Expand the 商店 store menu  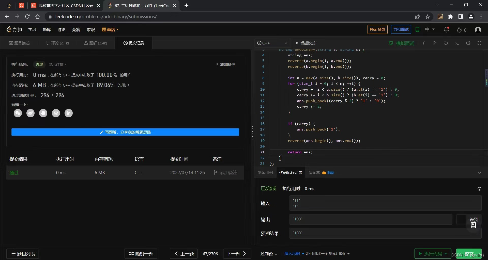(x=110, y=30)
